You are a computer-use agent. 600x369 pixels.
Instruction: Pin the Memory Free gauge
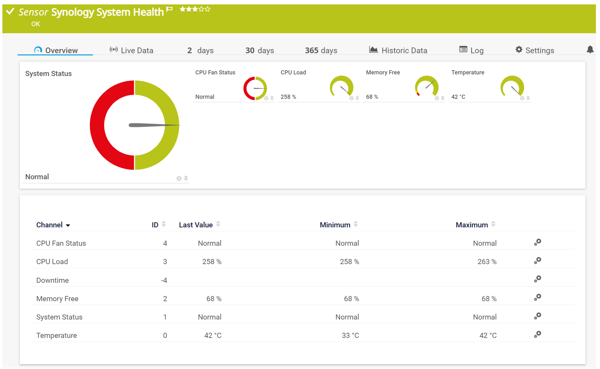(443, 98)
